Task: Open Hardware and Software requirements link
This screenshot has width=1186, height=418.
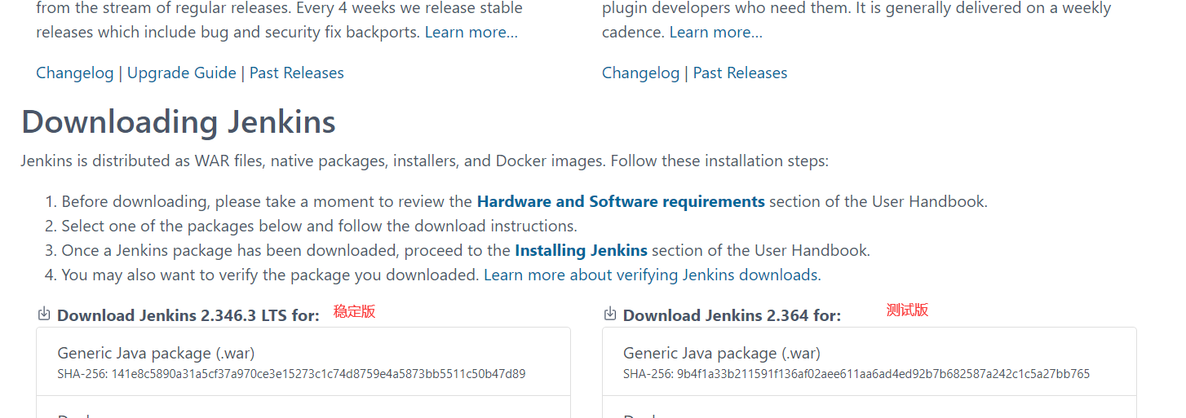Action: tap(621, 201)
